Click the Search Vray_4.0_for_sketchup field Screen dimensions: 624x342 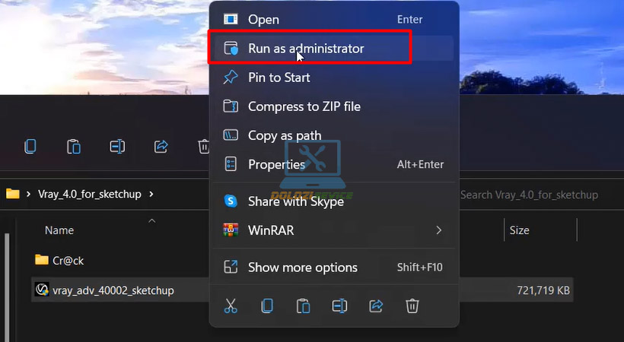(530, 195)
